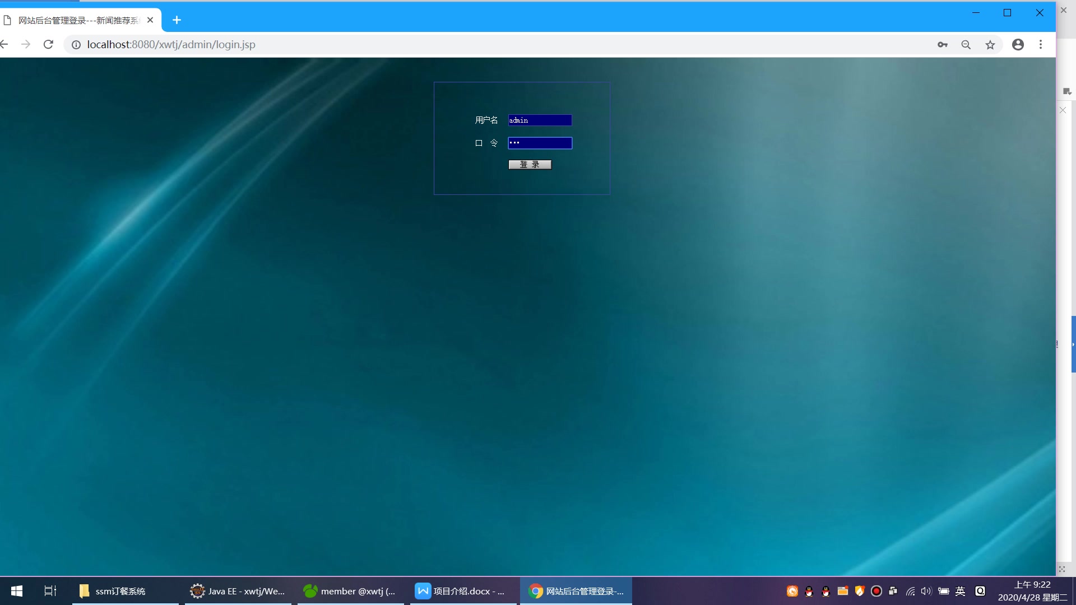Open the orange shield security tray icon
1076x605 pixels.
point(860,591)
